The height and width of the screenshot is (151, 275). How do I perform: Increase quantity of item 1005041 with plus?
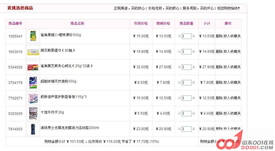193,36
